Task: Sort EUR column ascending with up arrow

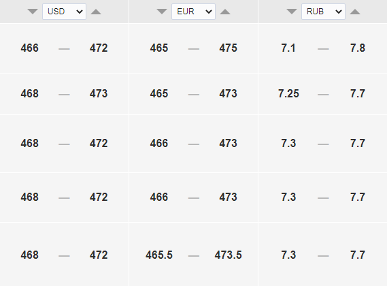Action: point(225,12)
